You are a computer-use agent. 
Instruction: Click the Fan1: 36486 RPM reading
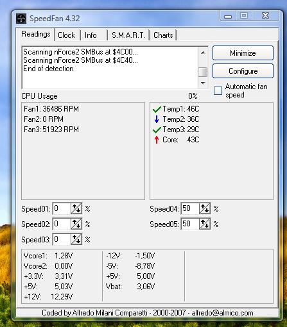51,109
